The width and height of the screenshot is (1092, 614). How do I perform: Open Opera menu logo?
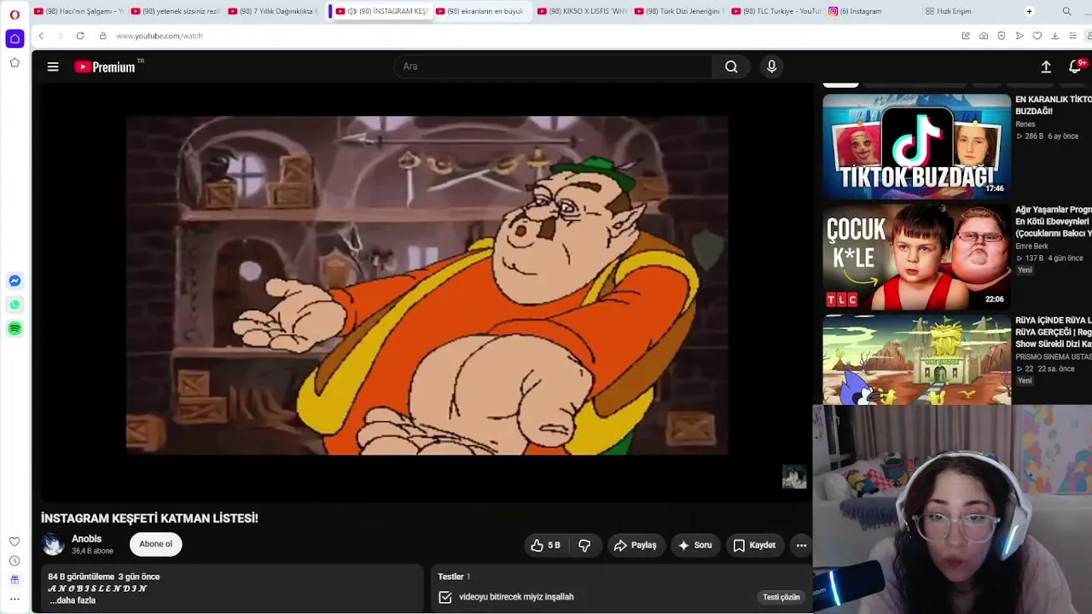[15, 14]
